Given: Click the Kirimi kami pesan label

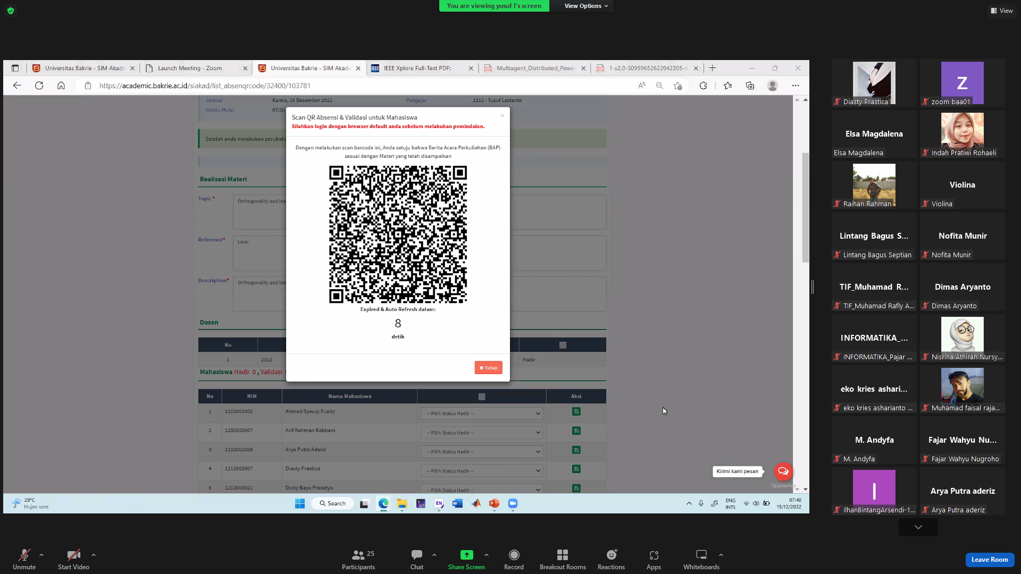Looking at the screenshot, I should [x=737, y=471].
